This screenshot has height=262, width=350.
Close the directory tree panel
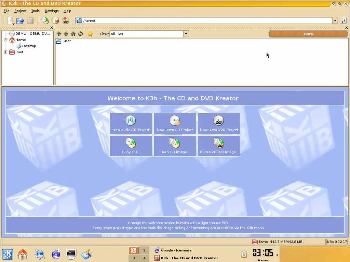coord(52,28)
